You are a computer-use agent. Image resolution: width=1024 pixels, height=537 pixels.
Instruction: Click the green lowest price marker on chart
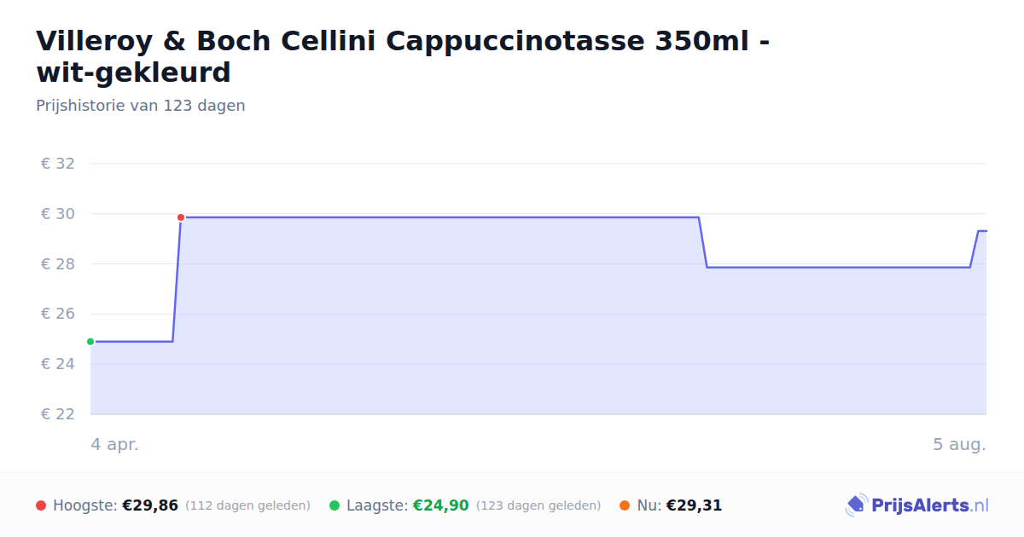point(90,342)
